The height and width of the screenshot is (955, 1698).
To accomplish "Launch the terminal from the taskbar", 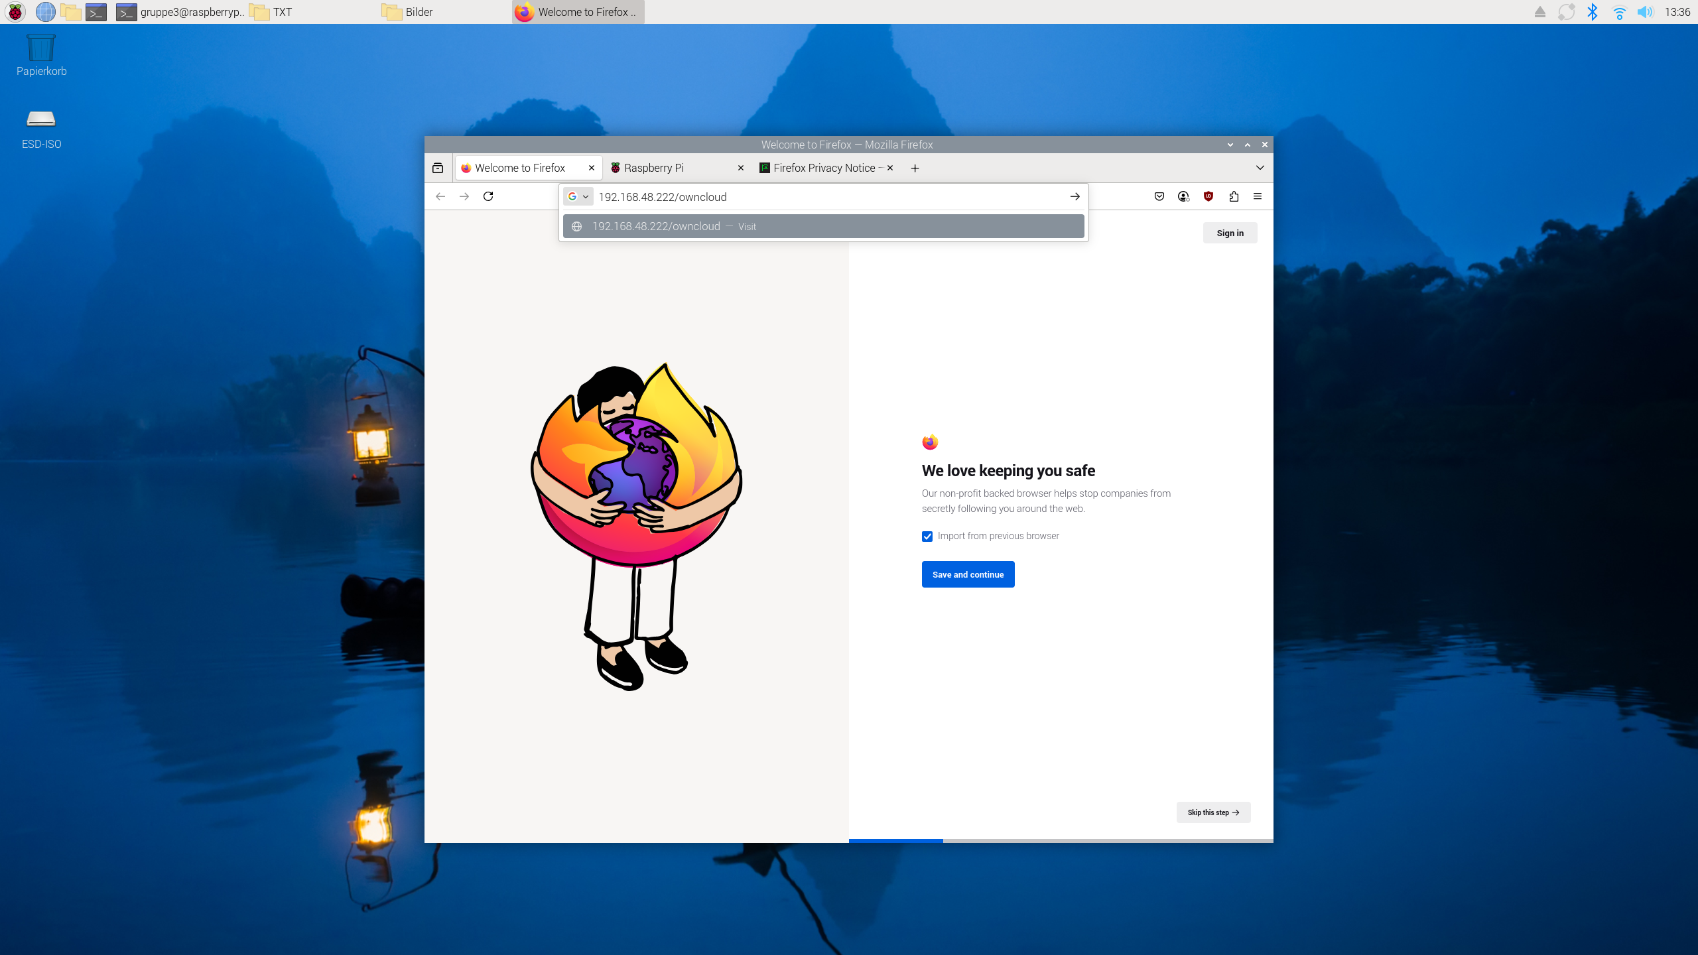I will [x=96, y=12].
